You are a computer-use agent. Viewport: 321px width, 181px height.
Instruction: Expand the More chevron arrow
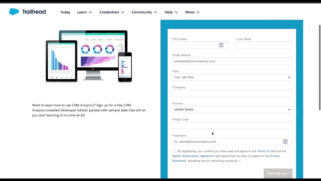(198, 12)
